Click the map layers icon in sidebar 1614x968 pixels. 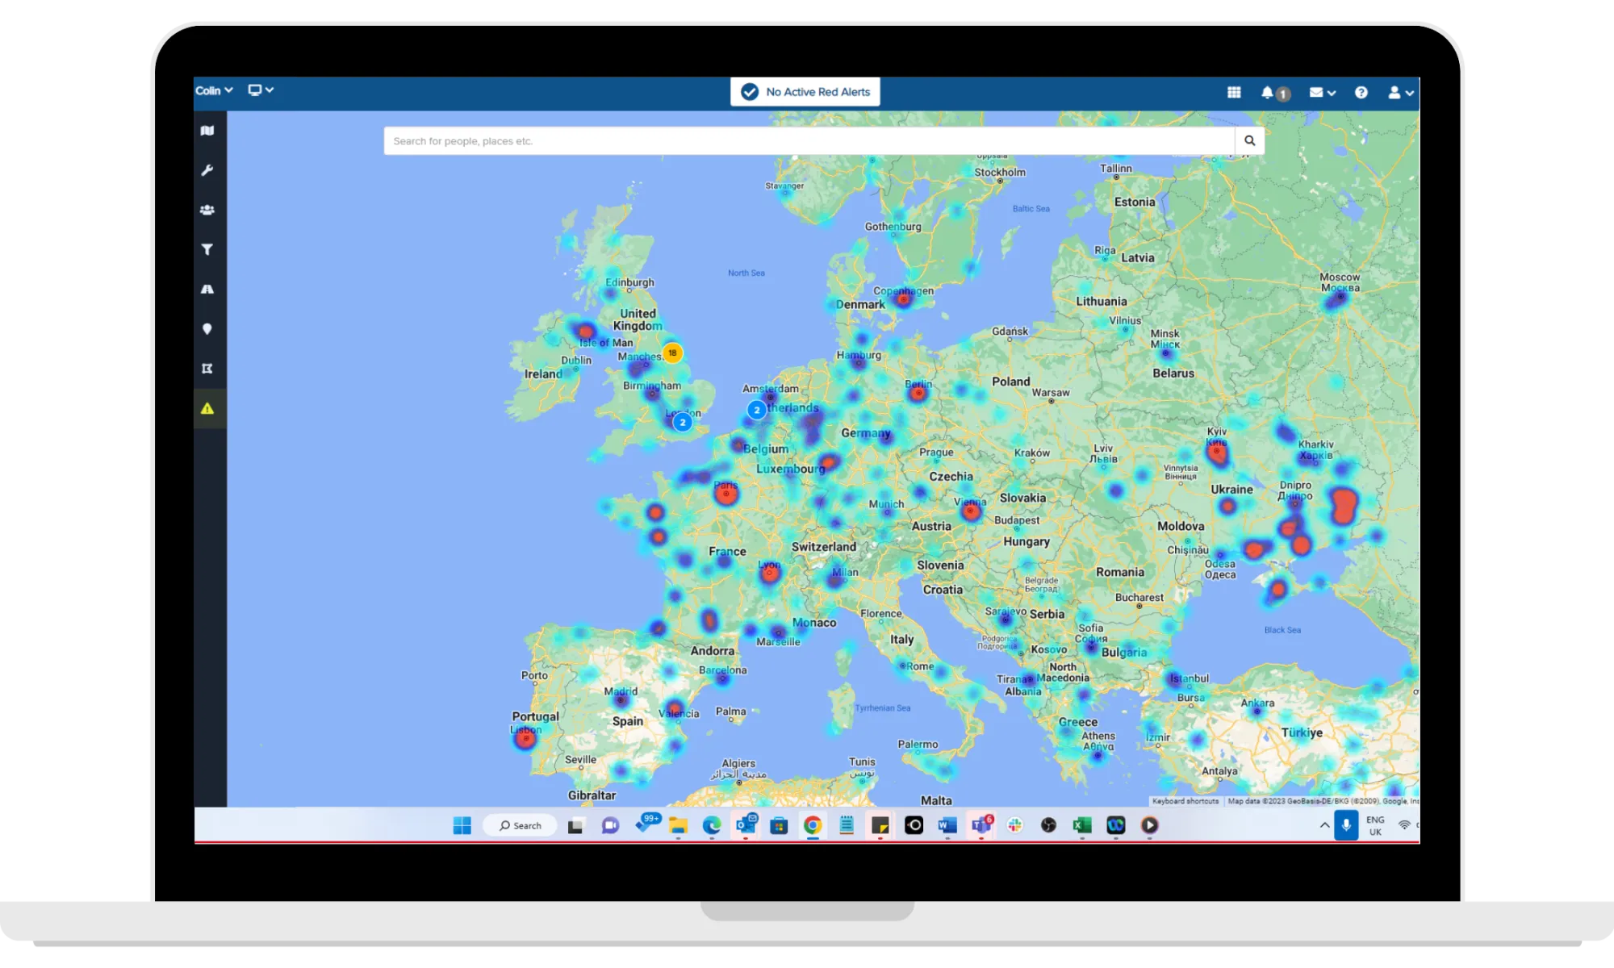tap(207, 130)
